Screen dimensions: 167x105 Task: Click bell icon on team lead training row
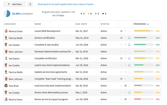(129, 79)
